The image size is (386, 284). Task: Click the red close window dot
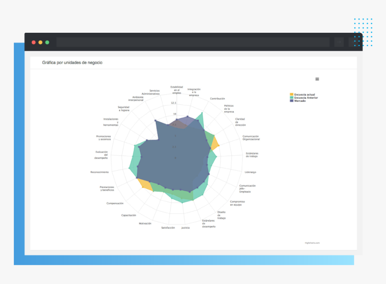[x=34, y=42]
